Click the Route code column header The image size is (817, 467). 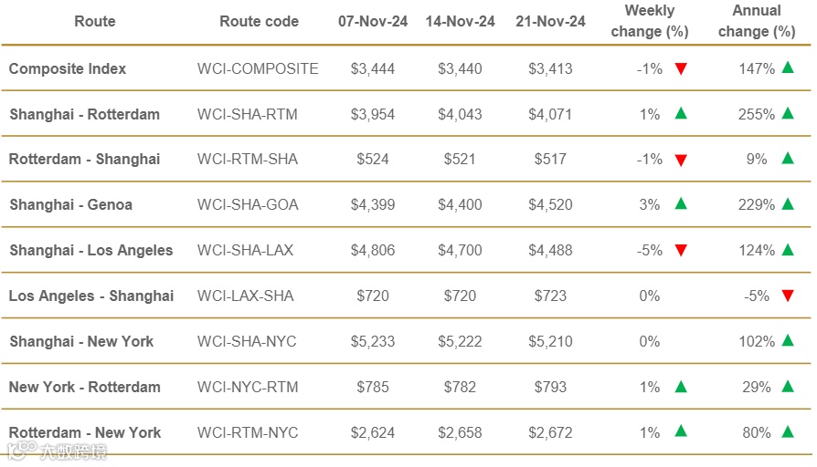point(259,21)
